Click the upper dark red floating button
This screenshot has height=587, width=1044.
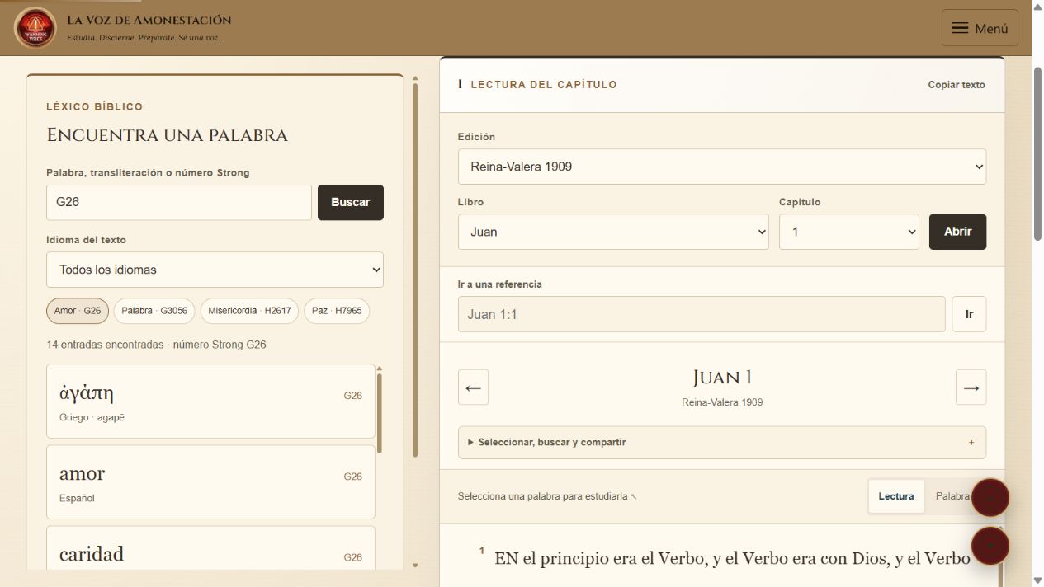pyautogui.click(x=990, y=498)
